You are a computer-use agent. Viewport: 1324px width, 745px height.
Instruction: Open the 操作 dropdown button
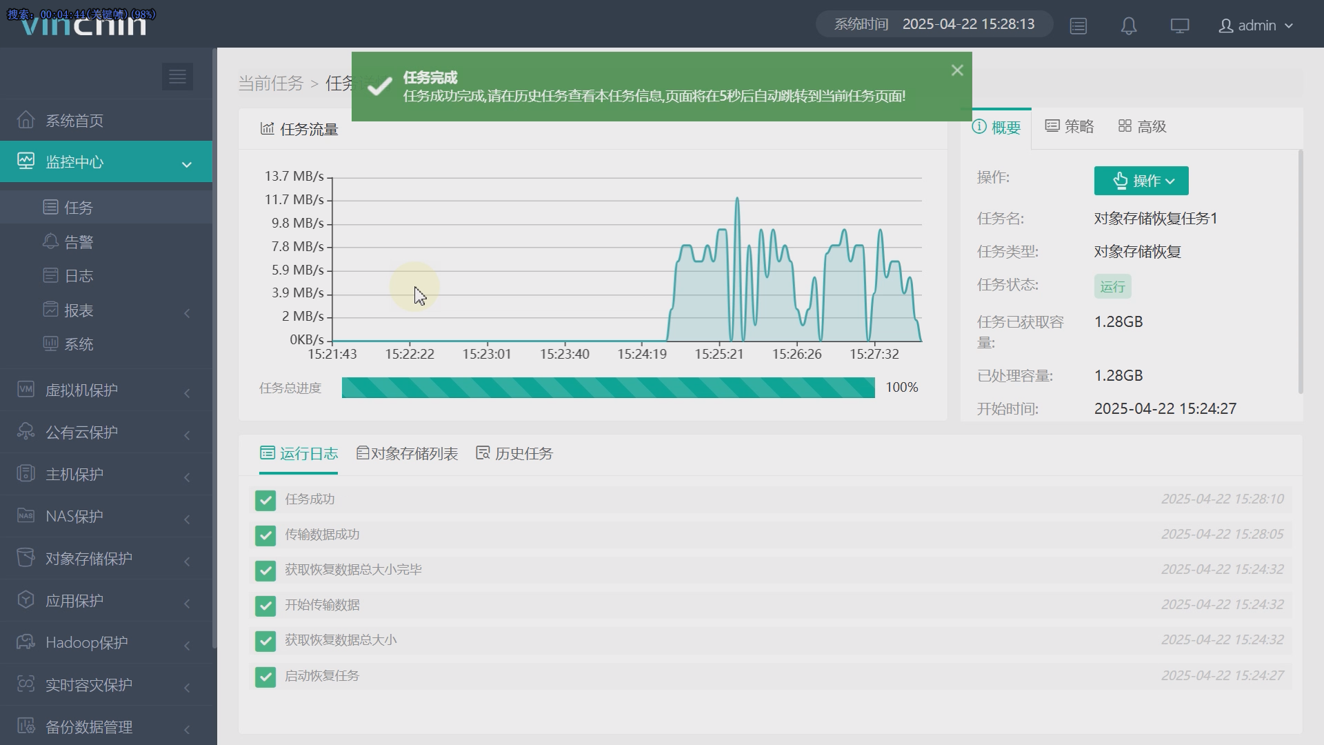pyautogui.click(x=1141, y=181)
